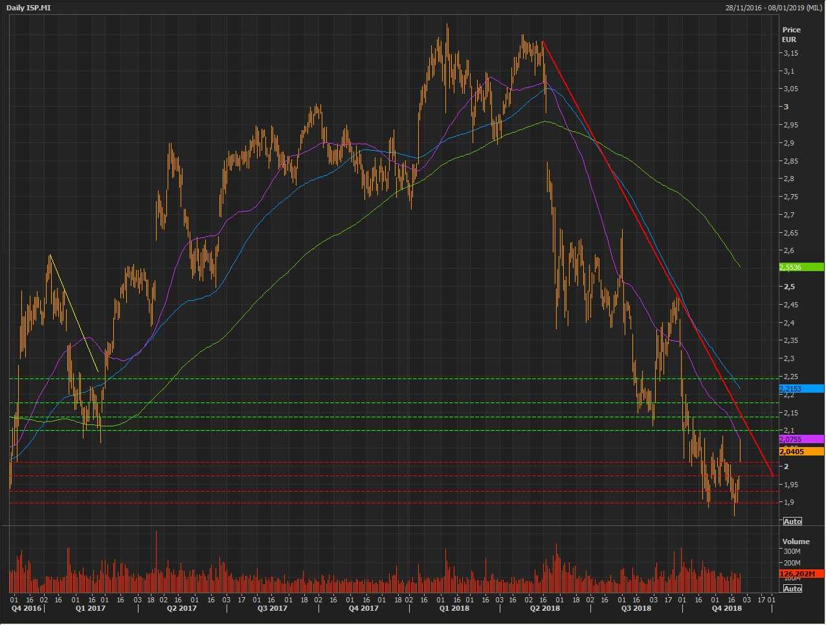Click the magenta 2,0755 moving average price tag
This screenshot has width=826, height=625.
tap(801, 439)
